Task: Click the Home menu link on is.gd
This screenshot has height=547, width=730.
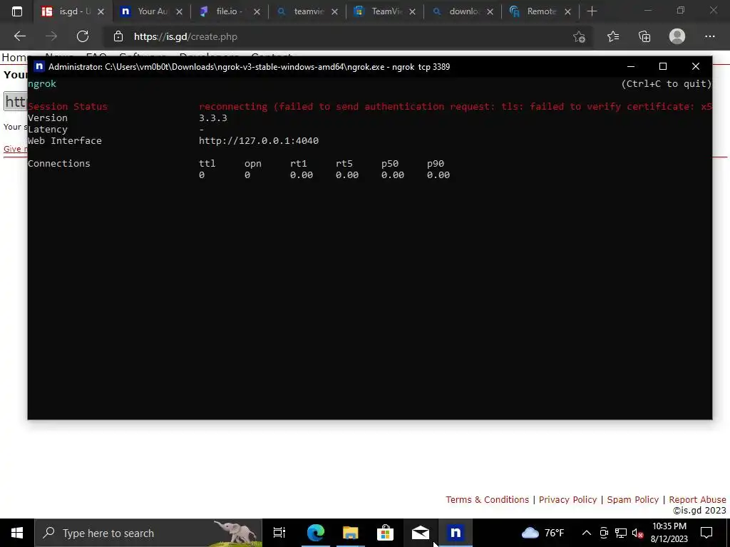Action: [x=14, y=57]
